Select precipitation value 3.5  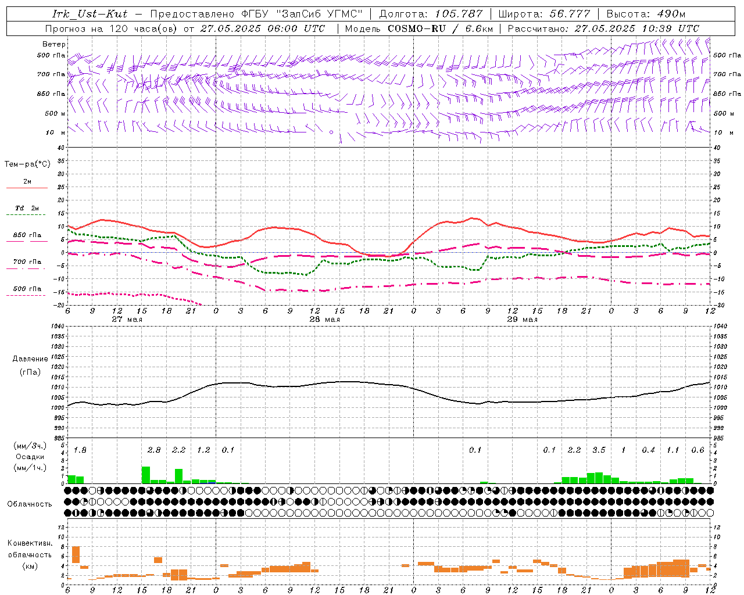[599, 450]
